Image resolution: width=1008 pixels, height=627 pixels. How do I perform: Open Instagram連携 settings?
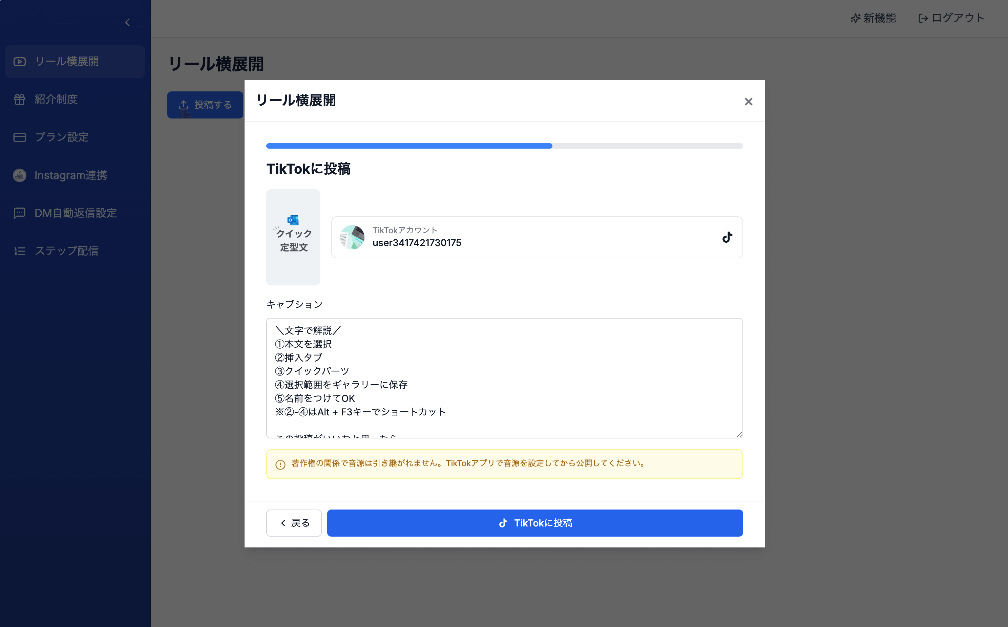(75, 175)
